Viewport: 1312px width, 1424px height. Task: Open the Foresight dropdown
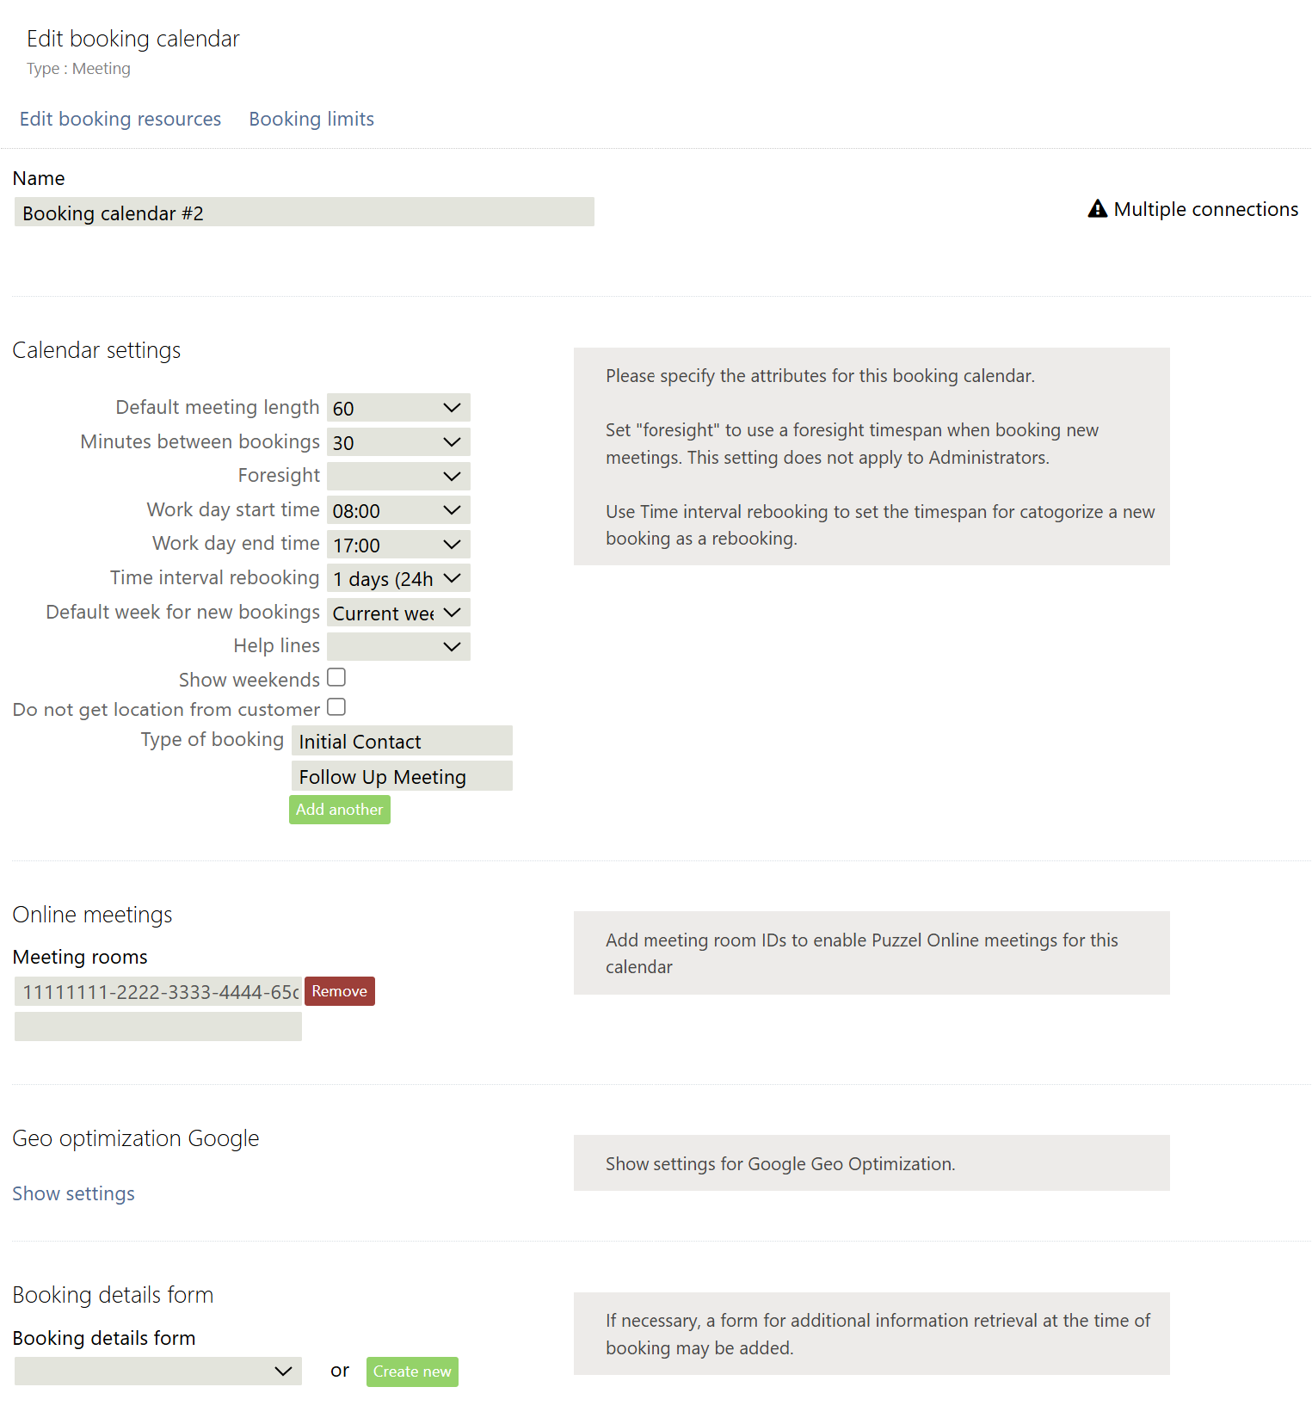[398, 476]
